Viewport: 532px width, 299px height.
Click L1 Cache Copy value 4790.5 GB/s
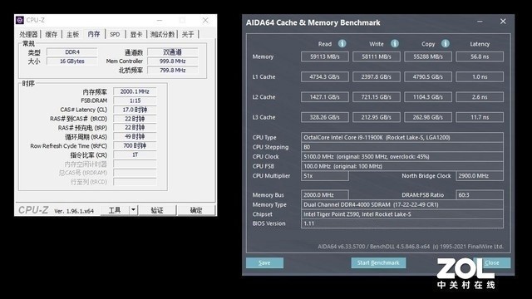(428, 77)
